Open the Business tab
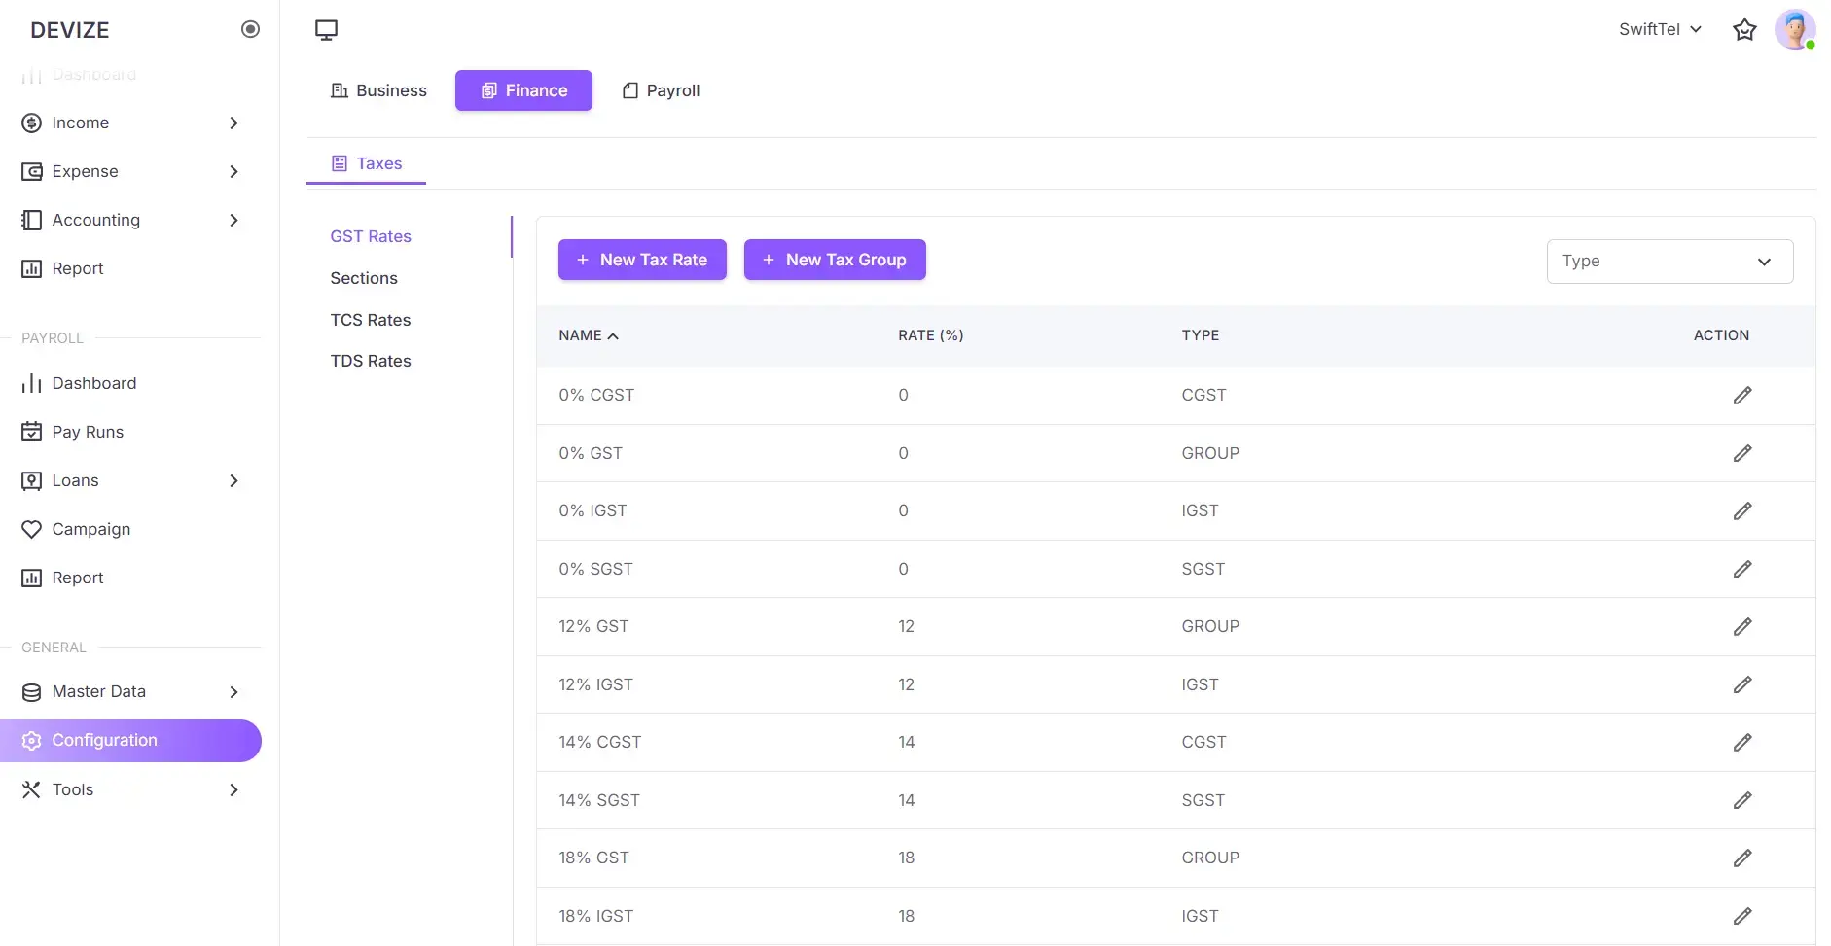 [378, 89]
